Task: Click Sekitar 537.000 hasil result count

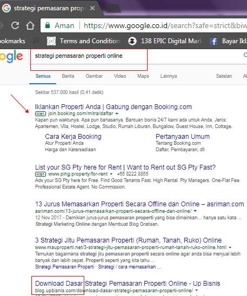Action: [x=69, y=92]
